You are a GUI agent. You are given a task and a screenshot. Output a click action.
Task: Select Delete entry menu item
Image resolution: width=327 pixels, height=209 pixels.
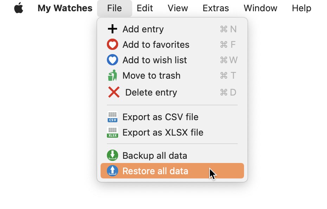[172, 92]
